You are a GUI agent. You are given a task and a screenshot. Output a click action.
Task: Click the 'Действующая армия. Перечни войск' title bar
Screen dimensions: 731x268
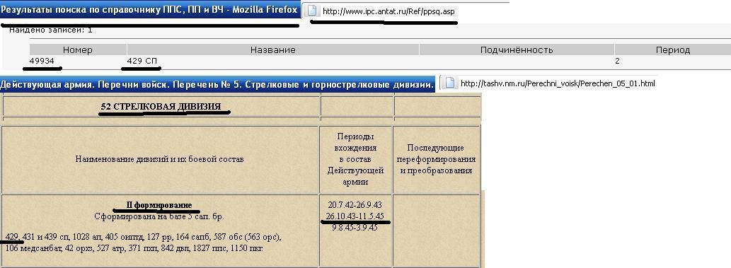coord(217,84)
